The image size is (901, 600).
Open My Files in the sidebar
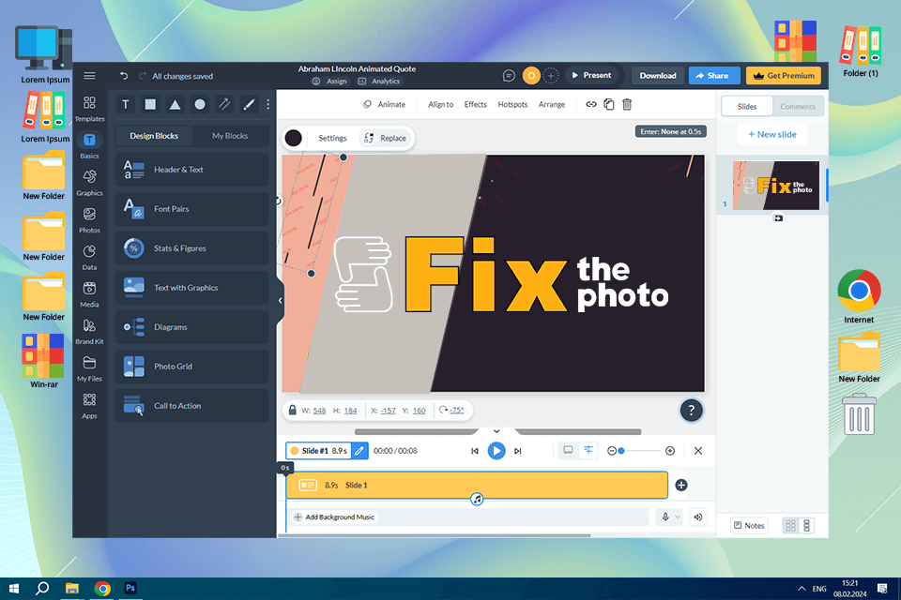click(89, 368)
